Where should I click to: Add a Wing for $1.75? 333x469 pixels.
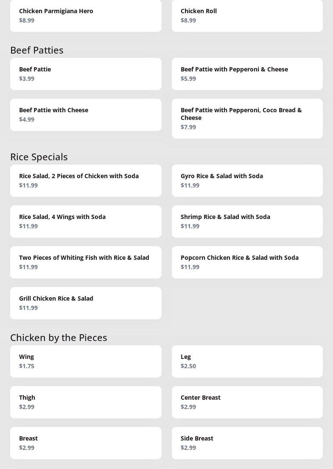click(x=86, y=361)
